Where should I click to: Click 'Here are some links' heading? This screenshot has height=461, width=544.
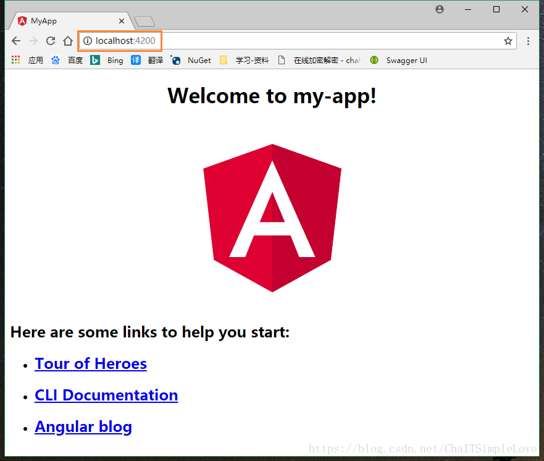pyautogui.click(x=150, y=332)
